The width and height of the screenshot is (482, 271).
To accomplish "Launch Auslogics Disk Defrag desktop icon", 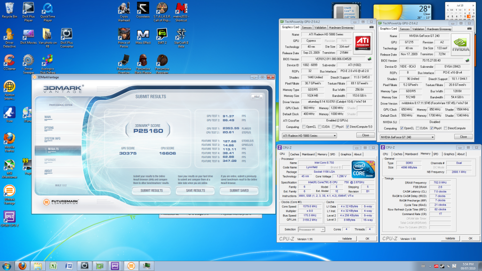I will [48, 64].
